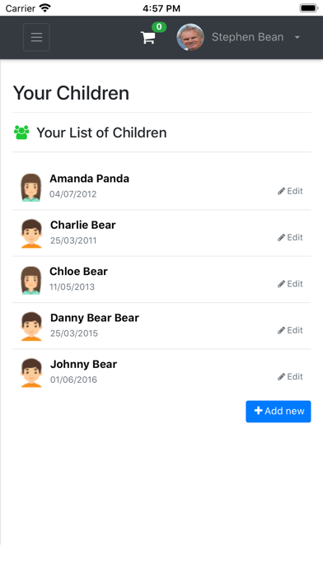Edit Charlie Bear's details

coord(290,238)
